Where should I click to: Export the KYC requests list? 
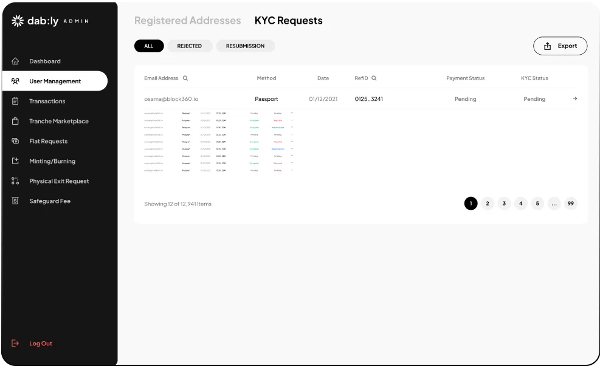pyautogui.click(x=560, y=46)
